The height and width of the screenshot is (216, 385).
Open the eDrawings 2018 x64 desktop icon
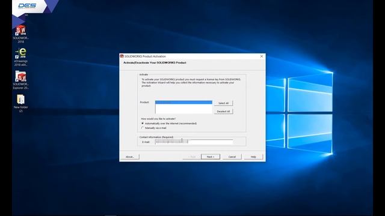point(20,57)
